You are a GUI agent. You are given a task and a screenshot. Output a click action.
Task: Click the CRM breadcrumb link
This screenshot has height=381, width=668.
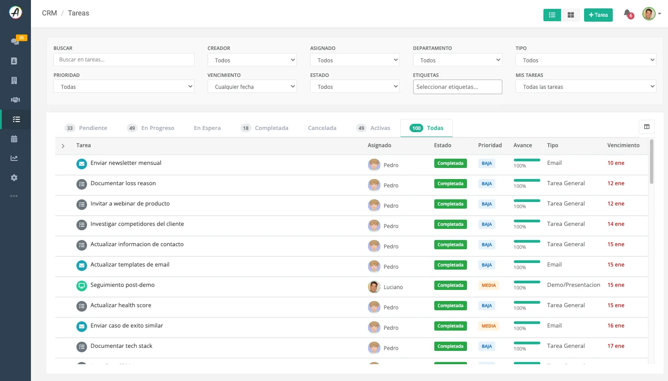click(49, 13)
